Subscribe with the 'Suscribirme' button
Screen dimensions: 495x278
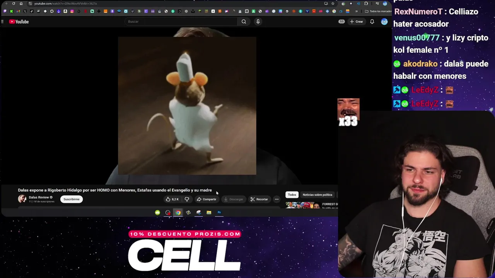pyautogui.click(x=71, y=199)
